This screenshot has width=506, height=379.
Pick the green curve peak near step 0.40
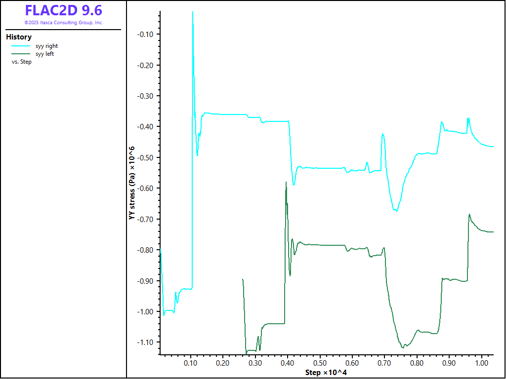pos(286,183)
